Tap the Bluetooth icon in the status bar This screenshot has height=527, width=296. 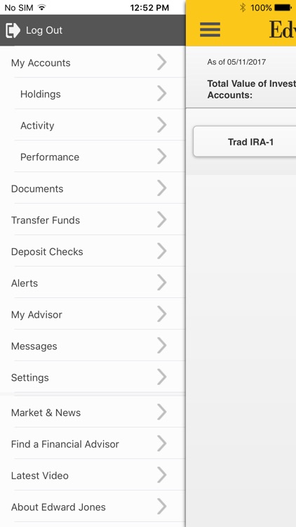243,8
